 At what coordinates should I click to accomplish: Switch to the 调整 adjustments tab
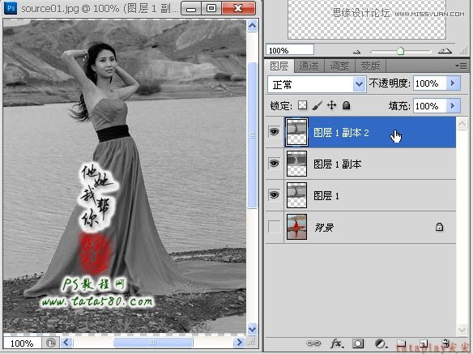(x=339, y=66)
